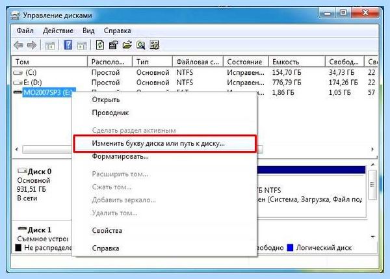Sort by Файловая с... column header
This screenshot has height=279, width=390.
tap(198, 62)
